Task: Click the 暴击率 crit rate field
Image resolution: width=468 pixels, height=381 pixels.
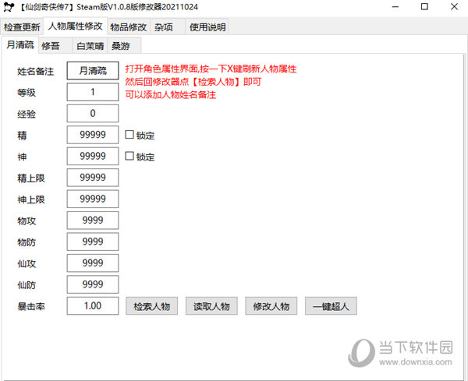Action: 93,306
